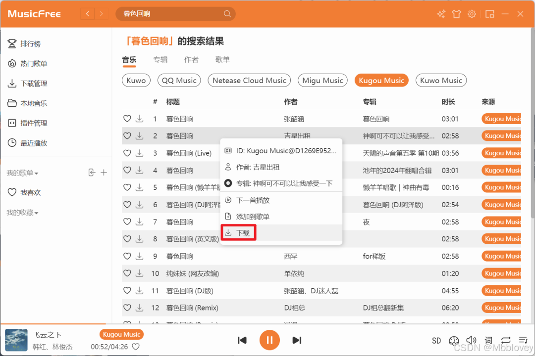Screen dimensions: 535x356
Task: Click the ID: Kugou Music menu entry
Action: pyautogui.click(x=281, y=151)
